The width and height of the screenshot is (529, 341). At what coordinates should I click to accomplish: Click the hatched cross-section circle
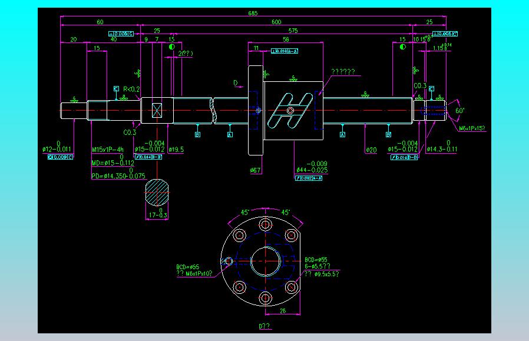[157, 193]
